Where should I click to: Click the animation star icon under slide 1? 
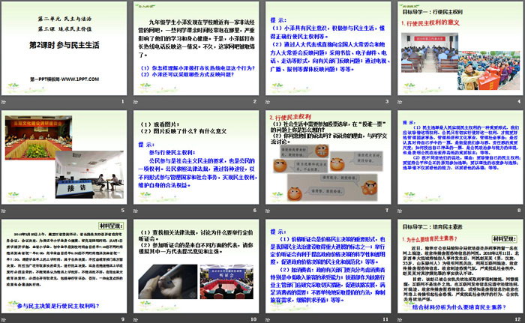tap(4, 102)
